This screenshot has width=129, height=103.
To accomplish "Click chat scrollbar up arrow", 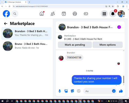I will 124,51.
